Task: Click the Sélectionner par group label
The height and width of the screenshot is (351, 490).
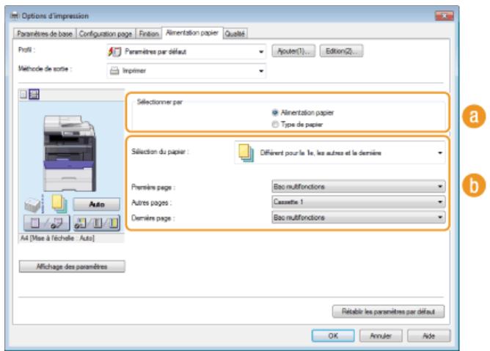Action: pyautogui.click(x=160, y=102)
